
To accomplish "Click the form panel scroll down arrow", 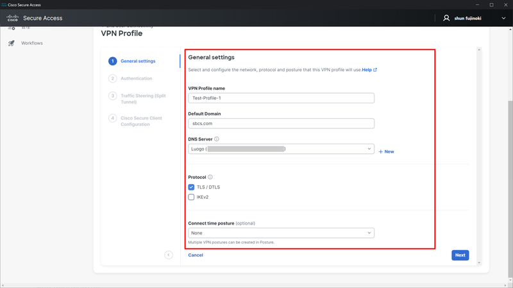I will tap(479, 262).
